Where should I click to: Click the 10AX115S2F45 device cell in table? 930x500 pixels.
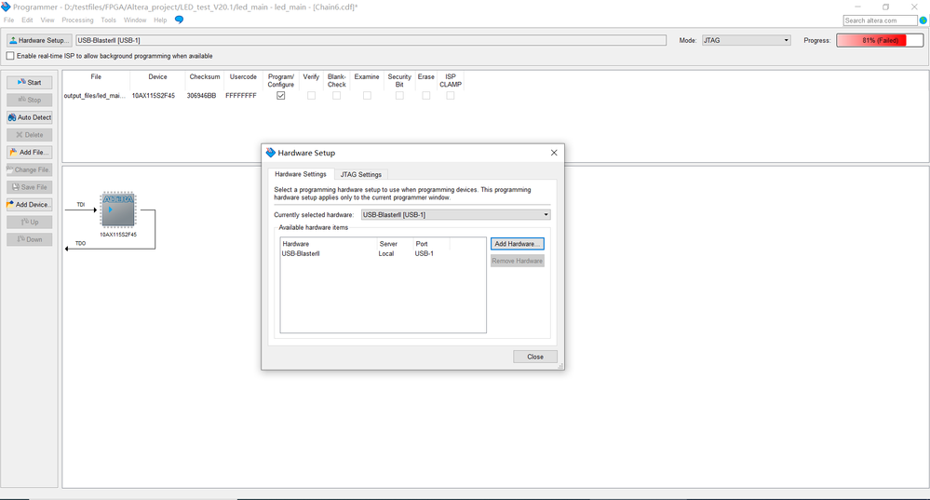click(153, 96)
